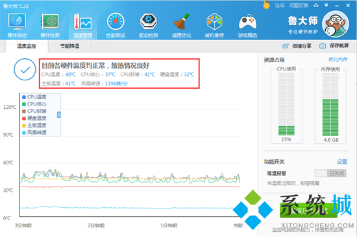The width and height of the screenshot is (357, 237).
Task: Open 游戏精选 game controller section
Action: [247, 25]
